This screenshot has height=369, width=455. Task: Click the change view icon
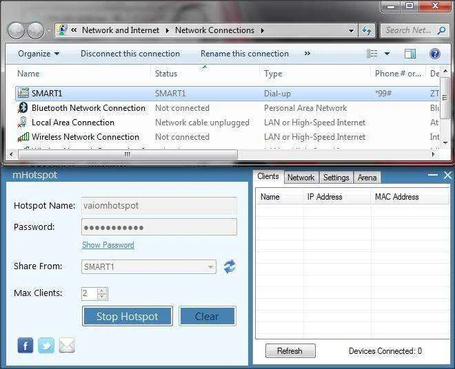click(372, 54)
